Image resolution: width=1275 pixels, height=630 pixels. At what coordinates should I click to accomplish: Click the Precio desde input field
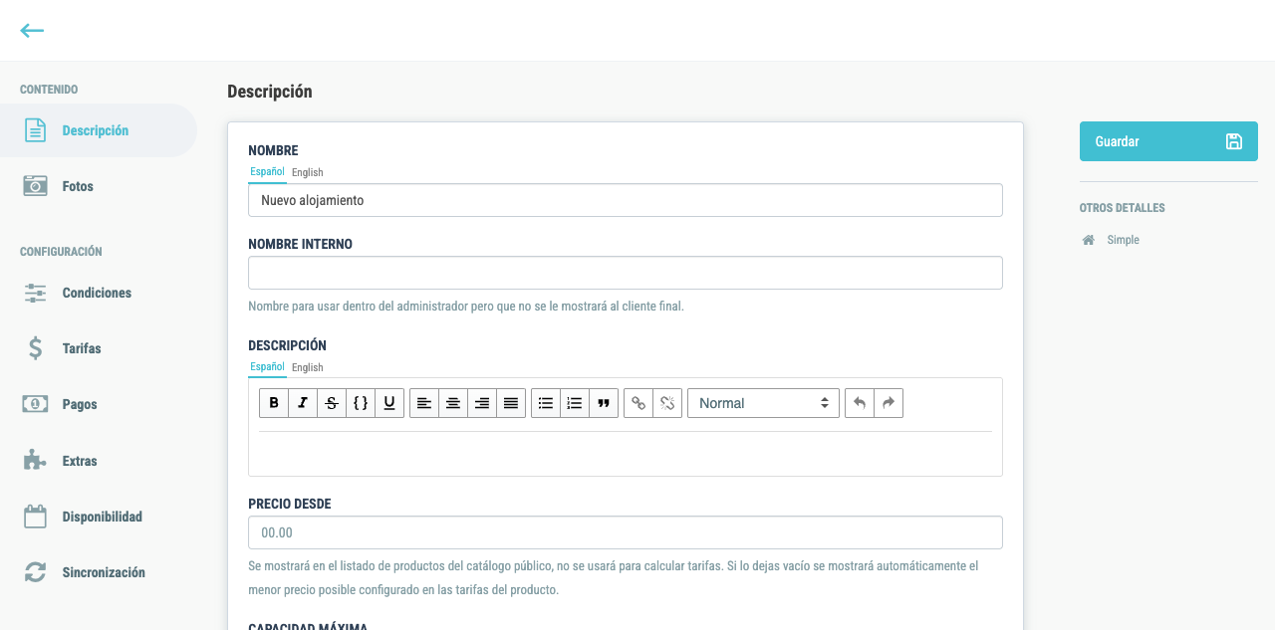(x=626, y=532)
